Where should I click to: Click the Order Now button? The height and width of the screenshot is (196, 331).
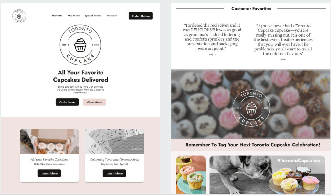coord(67,102)
